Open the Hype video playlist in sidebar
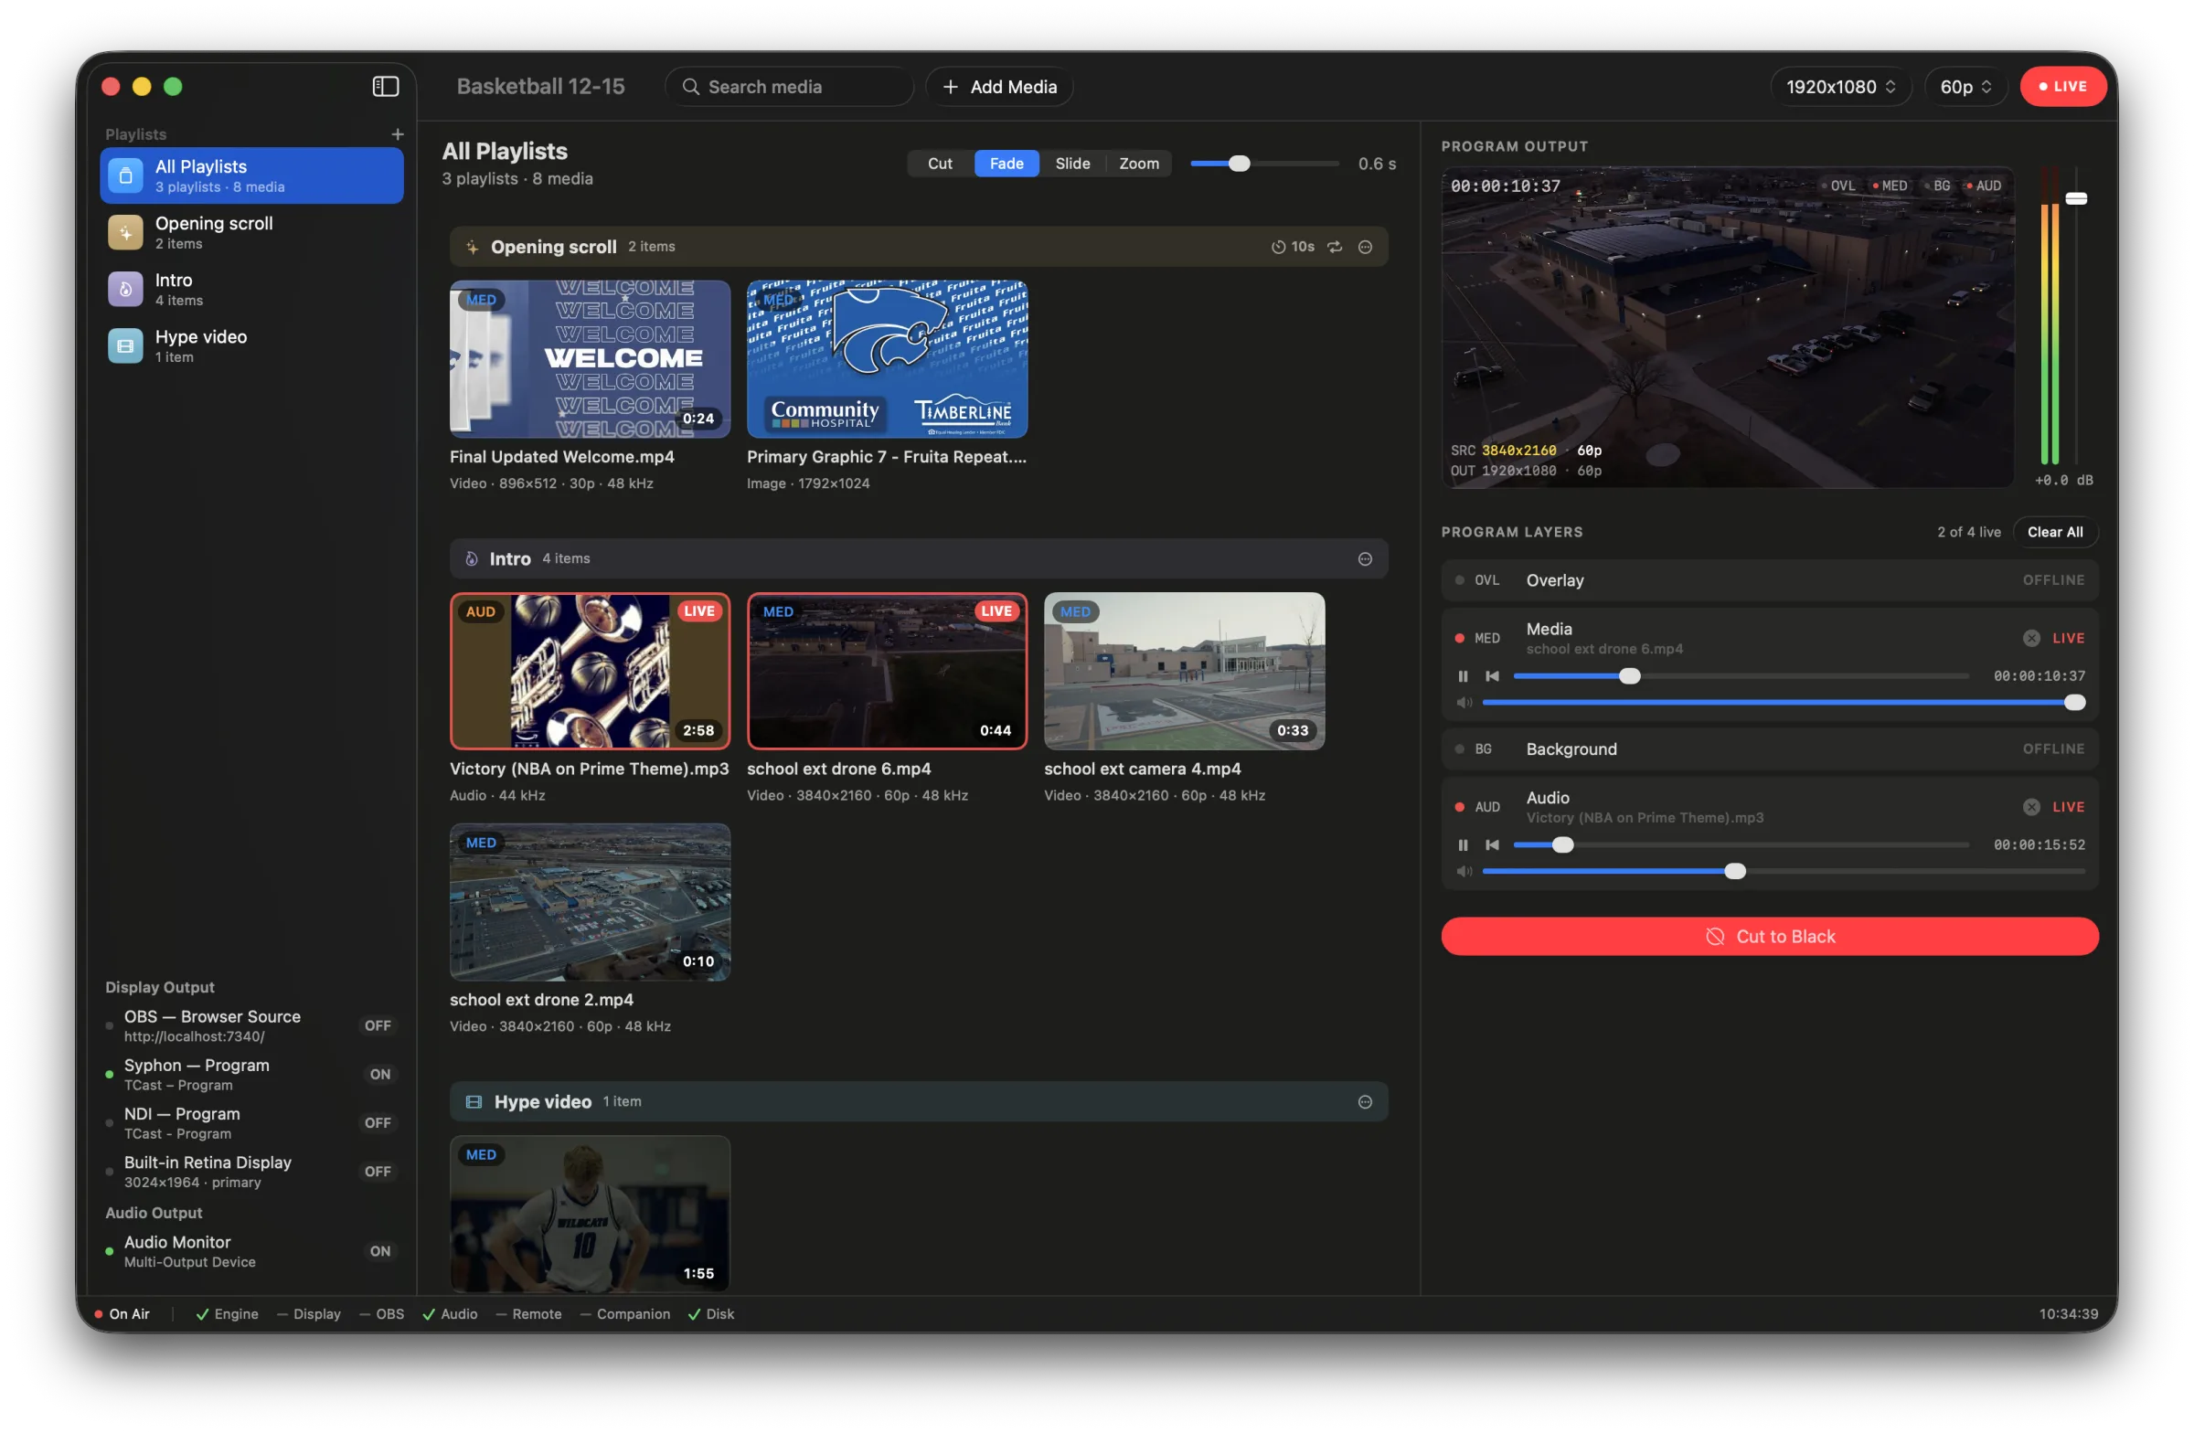The image size is (2194, 1433). [x=251, y=346]
